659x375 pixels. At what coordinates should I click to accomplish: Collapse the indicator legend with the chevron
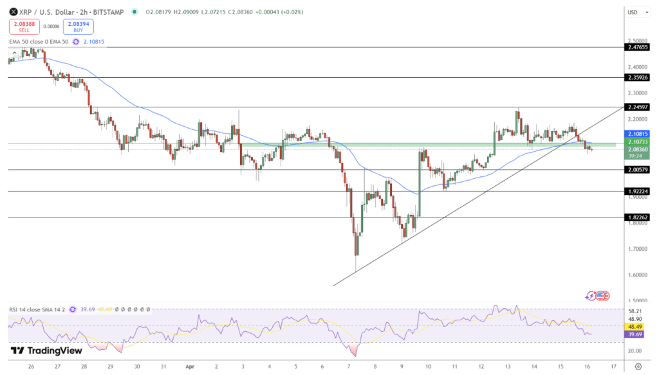pyautogui.click(x=14, y=53)
